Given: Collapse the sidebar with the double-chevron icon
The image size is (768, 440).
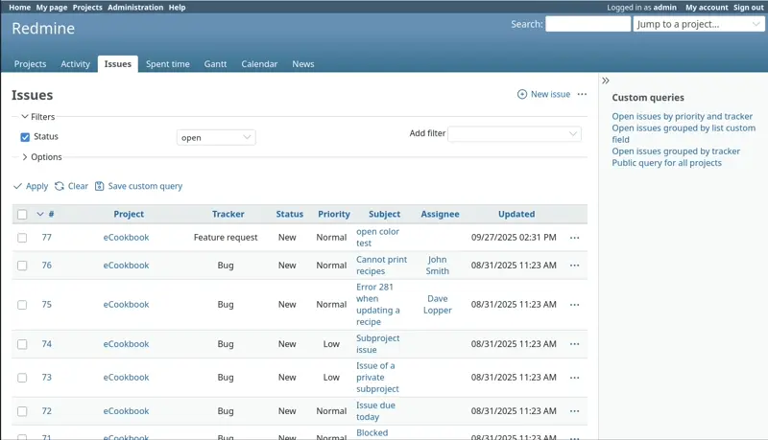Looking at the screenshot, I should [606, 81].
